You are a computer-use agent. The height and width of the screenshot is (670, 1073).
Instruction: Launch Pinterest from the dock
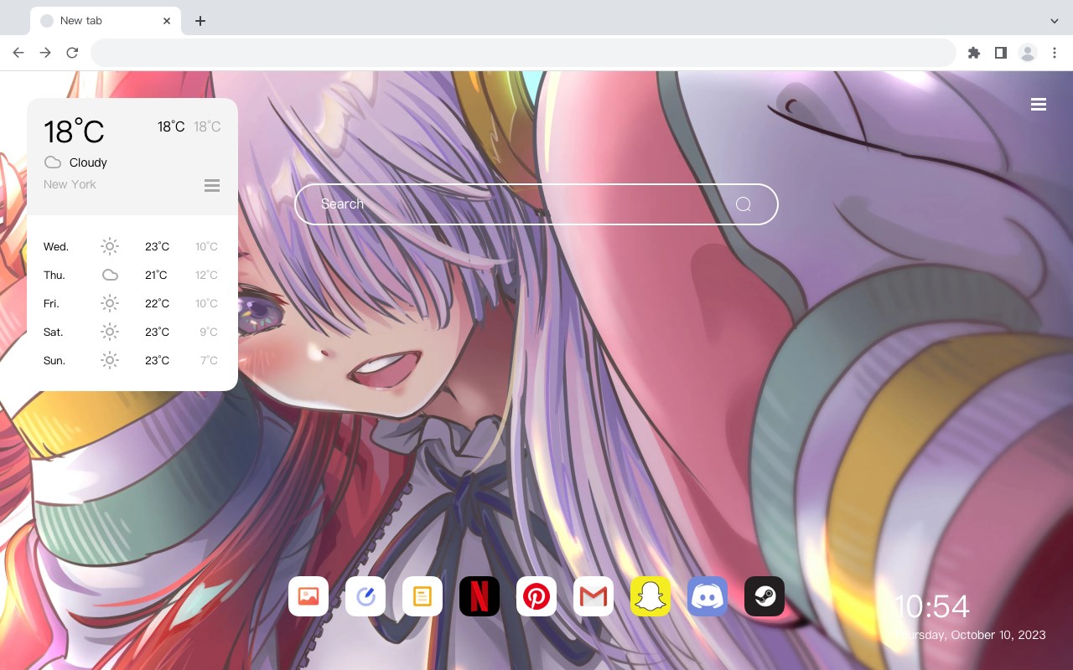[x=536, y=596]
